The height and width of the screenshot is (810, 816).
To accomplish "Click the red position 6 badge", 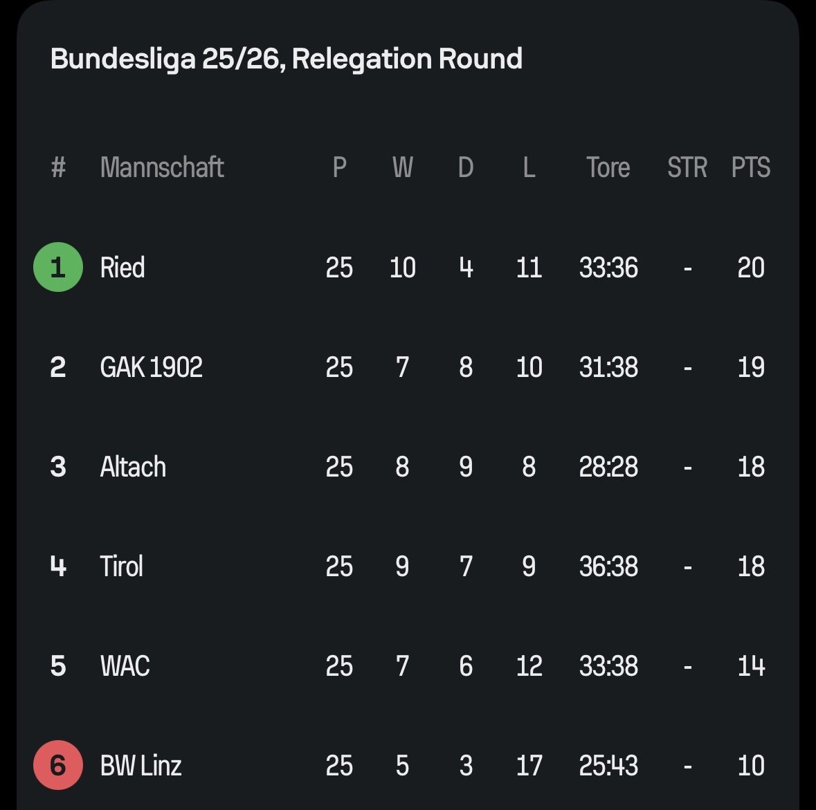I will (58, 765).
